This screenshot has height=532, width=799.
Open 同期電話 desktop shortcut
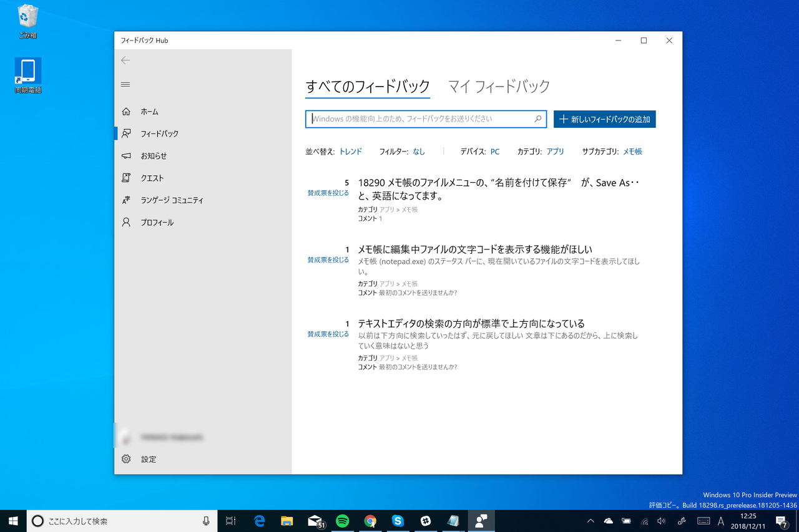click(x=28, y=76)
